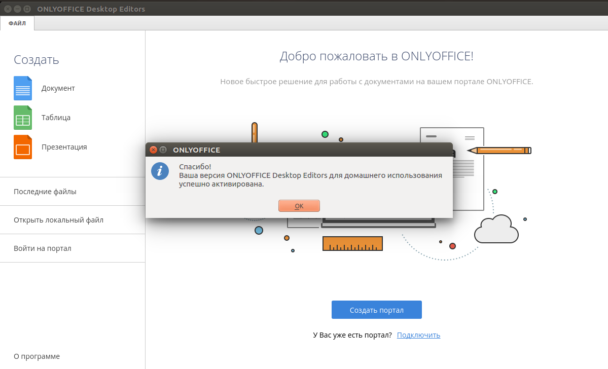Click the Документ text label under Создать
The height and width of the screenshot is (369, 608).
click(57, 88)
